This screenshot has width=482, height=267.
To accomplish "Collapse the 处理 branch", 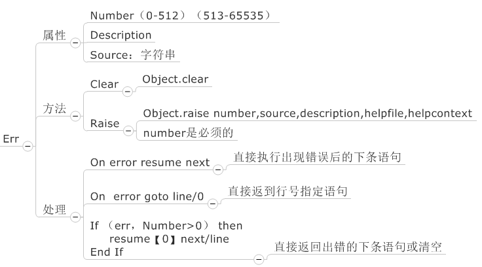I will [x=74, y=216].
